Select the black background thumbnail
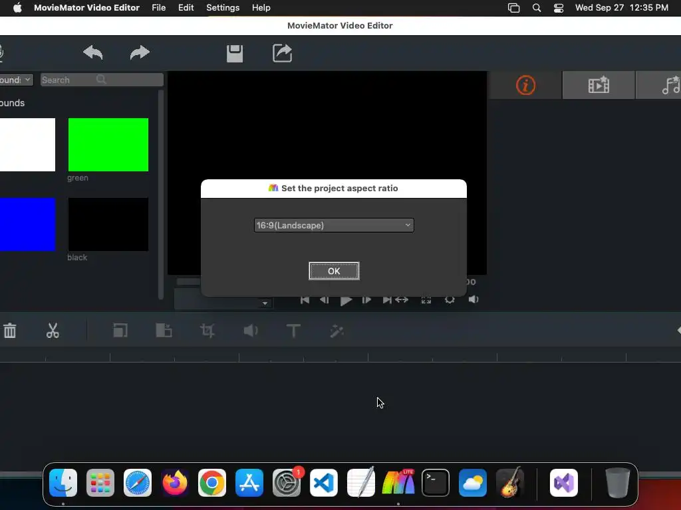The width and height of the screenshot is (681, 510). point(108,224)
